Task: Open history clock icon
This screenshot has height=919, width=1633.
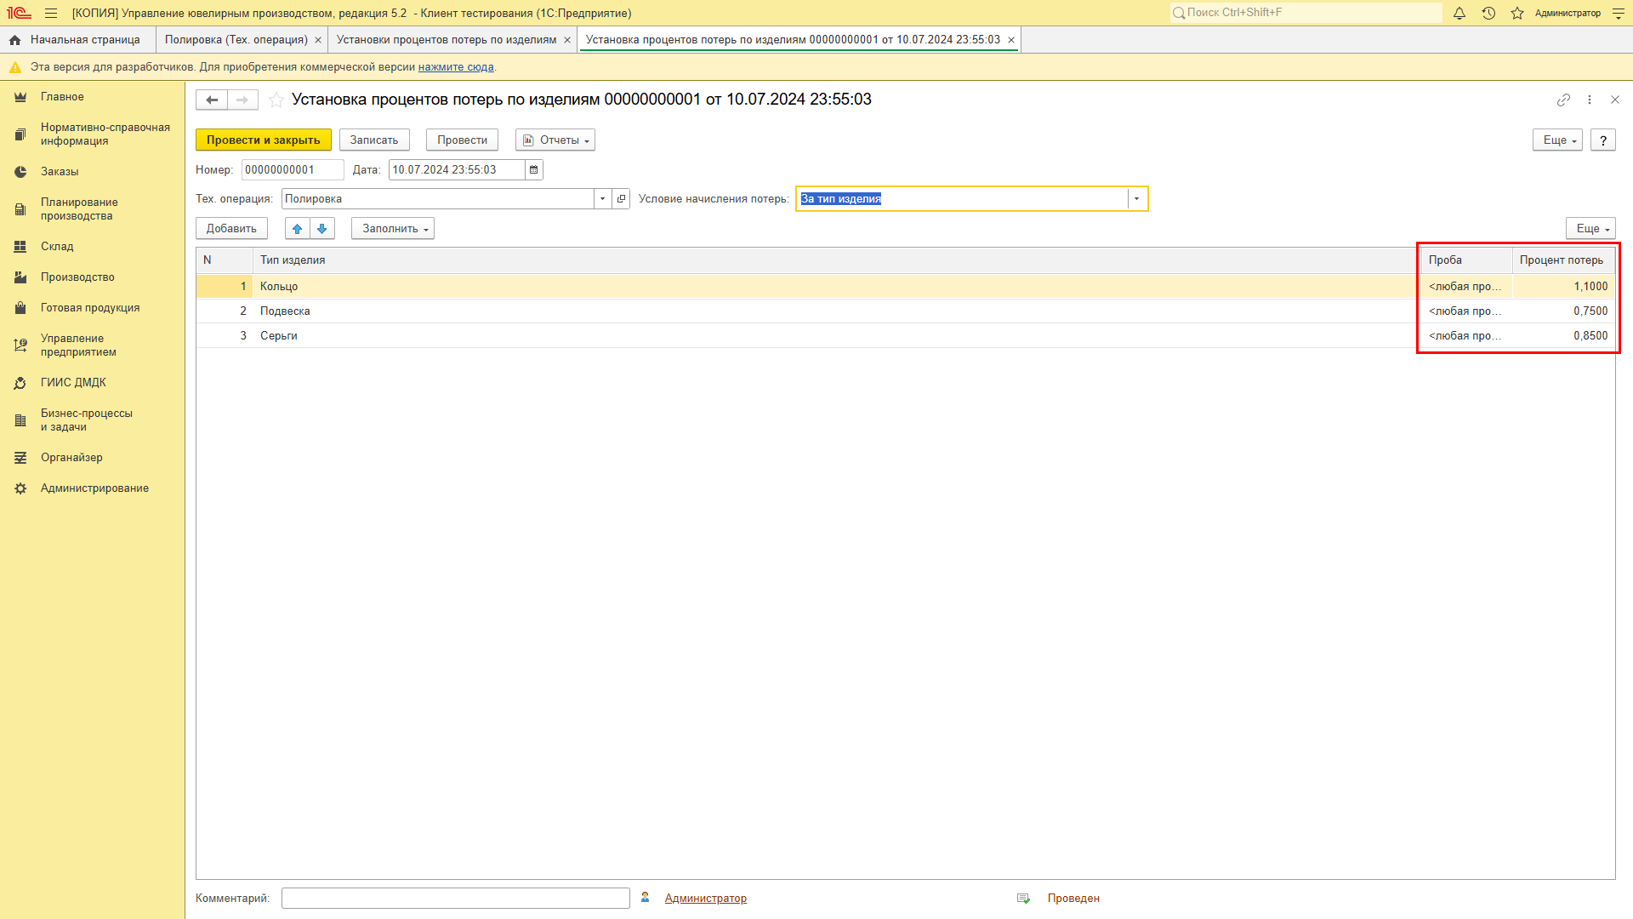Action: (1488, 13)
